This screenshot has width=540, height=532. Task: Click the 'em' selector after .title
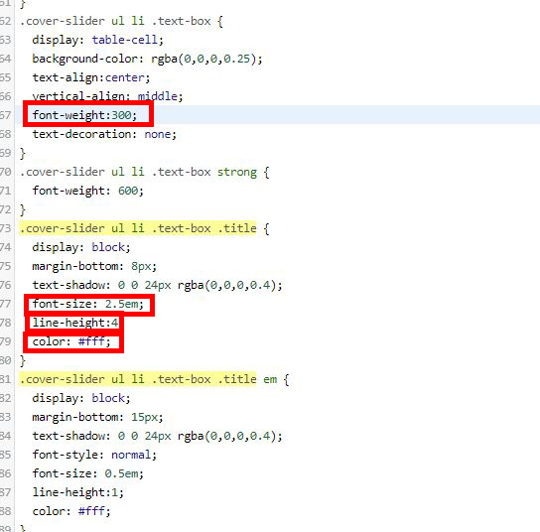click(x=270, y=379)
